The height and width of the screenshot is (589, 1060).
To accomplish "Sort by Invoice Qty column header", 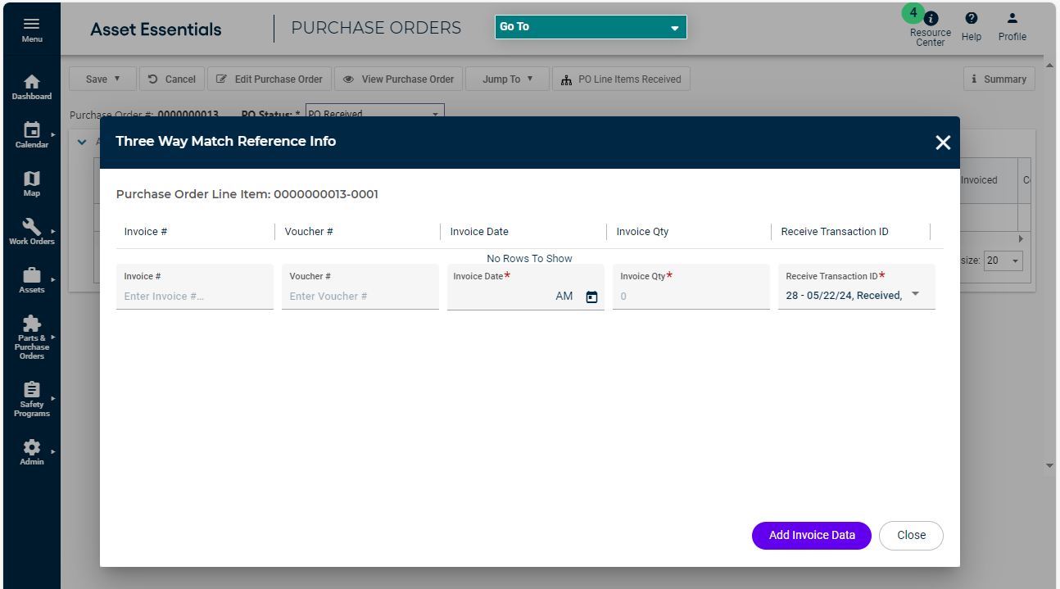I will [642, 232].
